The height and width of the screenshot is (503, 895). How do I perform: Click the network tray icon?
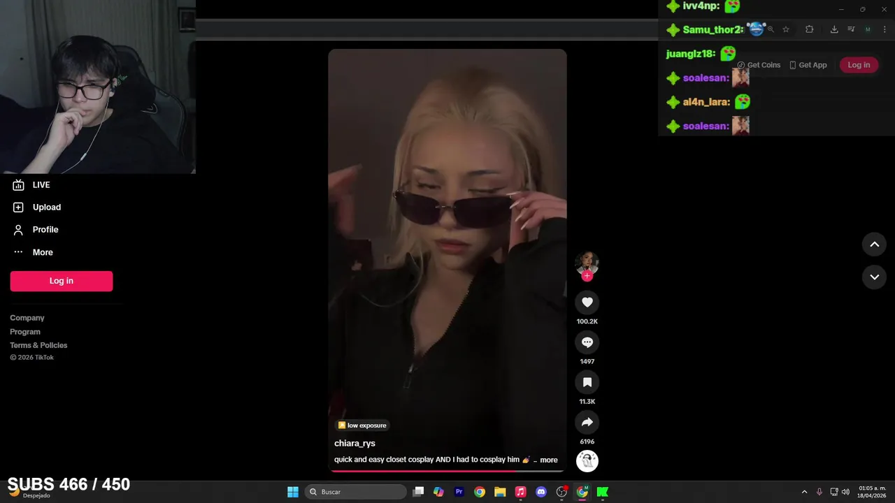[x=834, y=492]
